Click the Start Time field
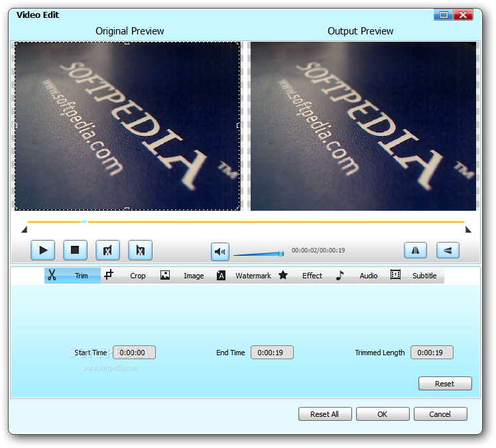Screen dimensions: 496x448 point(134,353)
